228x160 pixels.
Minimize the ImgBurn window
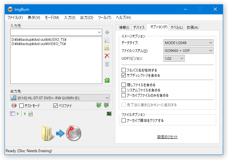[185, 9]
